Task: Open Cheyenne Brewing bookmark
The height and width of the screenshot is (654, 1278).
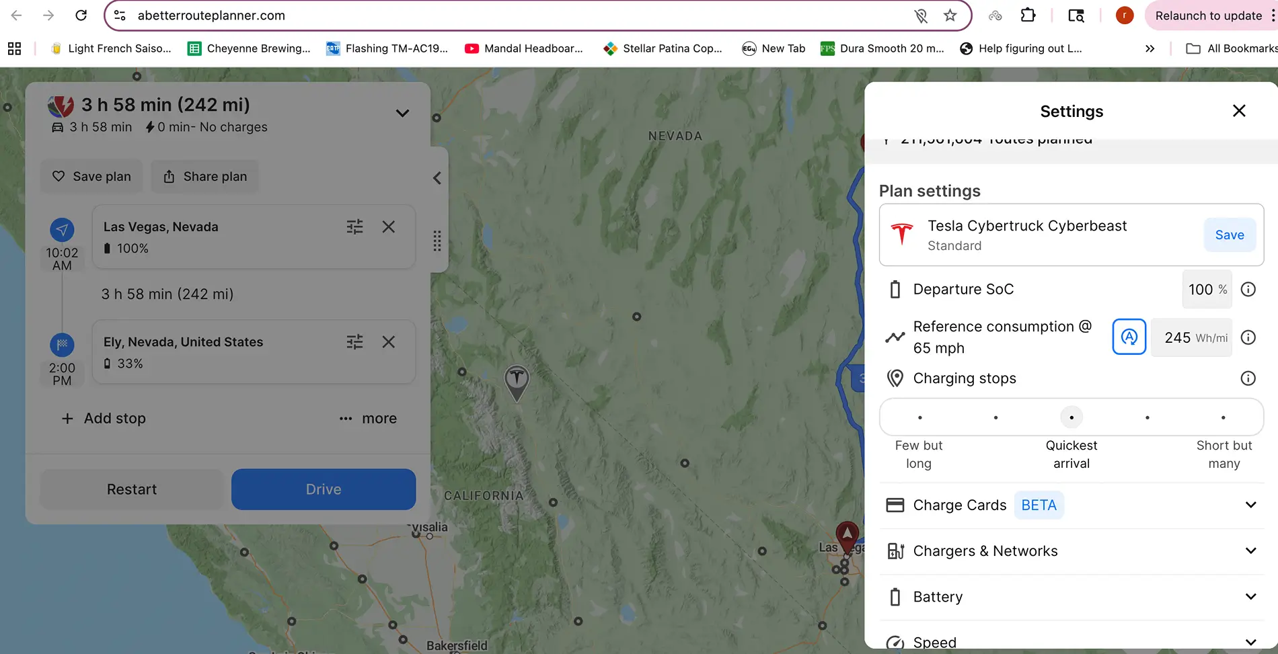Action: coord(250,48)
